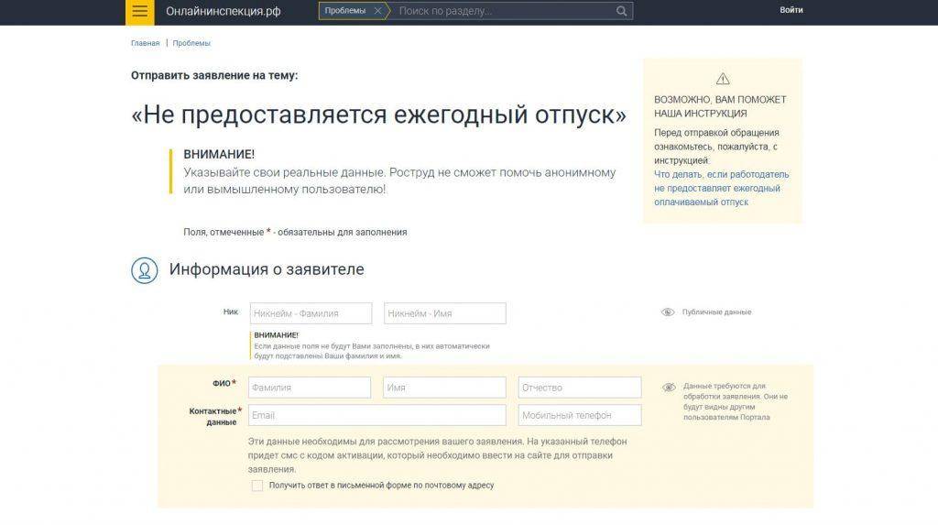This screenshot has width=938, height=525.
Task: Remove the Проблемы search filter tag
Action: point(377,11)
